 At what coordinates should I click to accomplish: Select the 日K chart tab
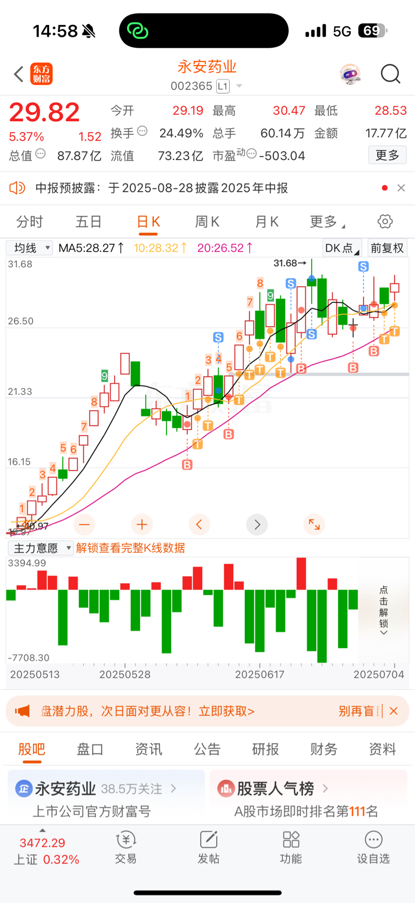click(x=148, y=221)
